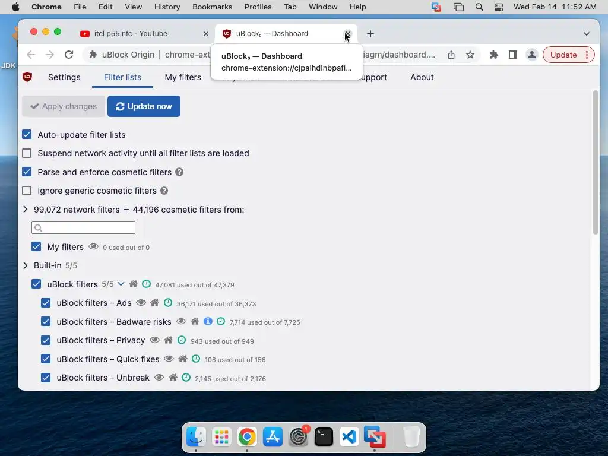Focus the filter list search field

[x=83, y=227]
